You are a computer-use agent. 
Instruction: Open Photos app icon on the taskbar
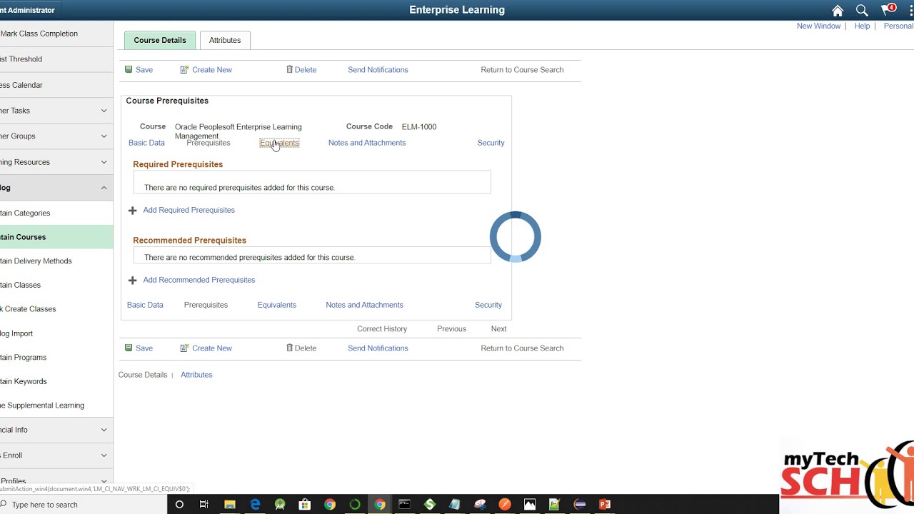[x=530, y=505]
